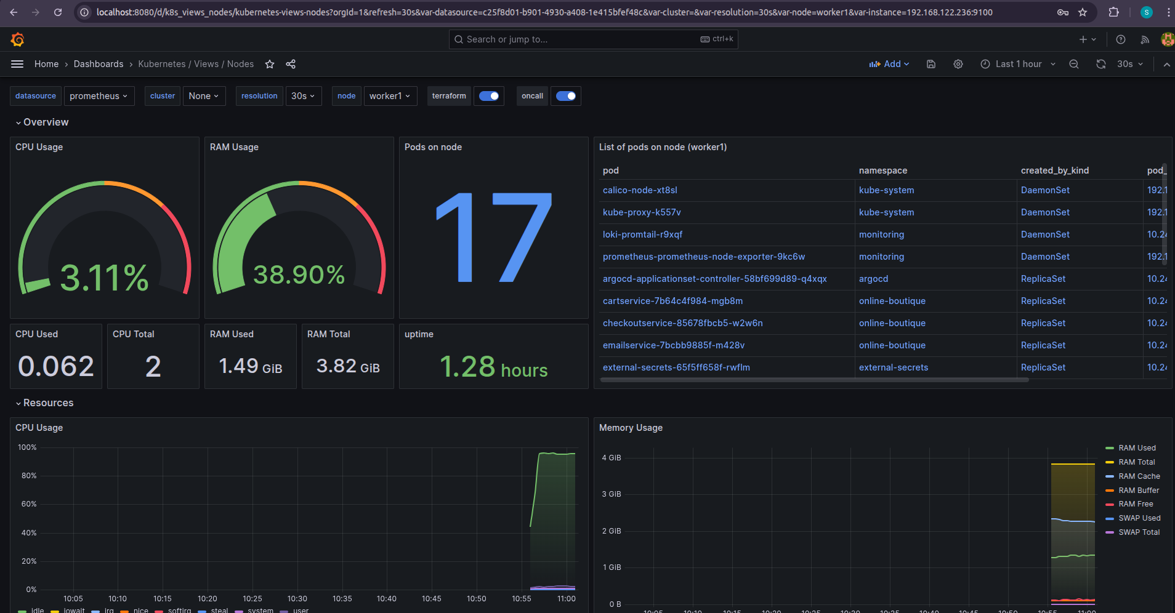Image resolution: width=1175 pixels, height=613 pixels.
Task: Collapse the top toolbar chevron
Action: 1166,64
